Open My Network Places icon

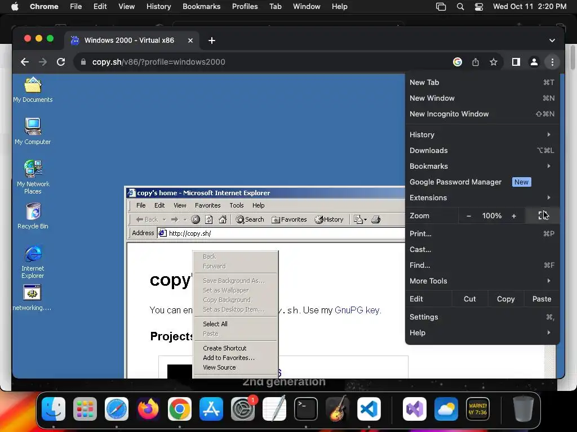pyautogui.click(x=33, y=177)
